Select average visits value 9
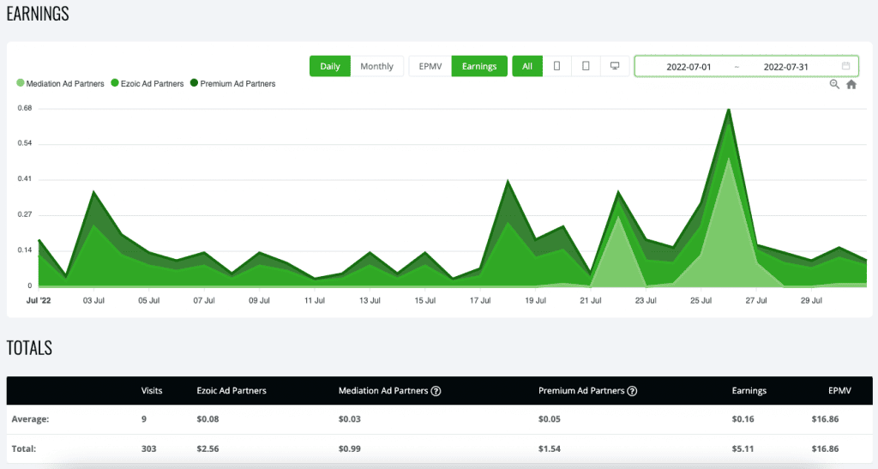The width and height of the screenshot is (878, 469). [x=144, y=419]
